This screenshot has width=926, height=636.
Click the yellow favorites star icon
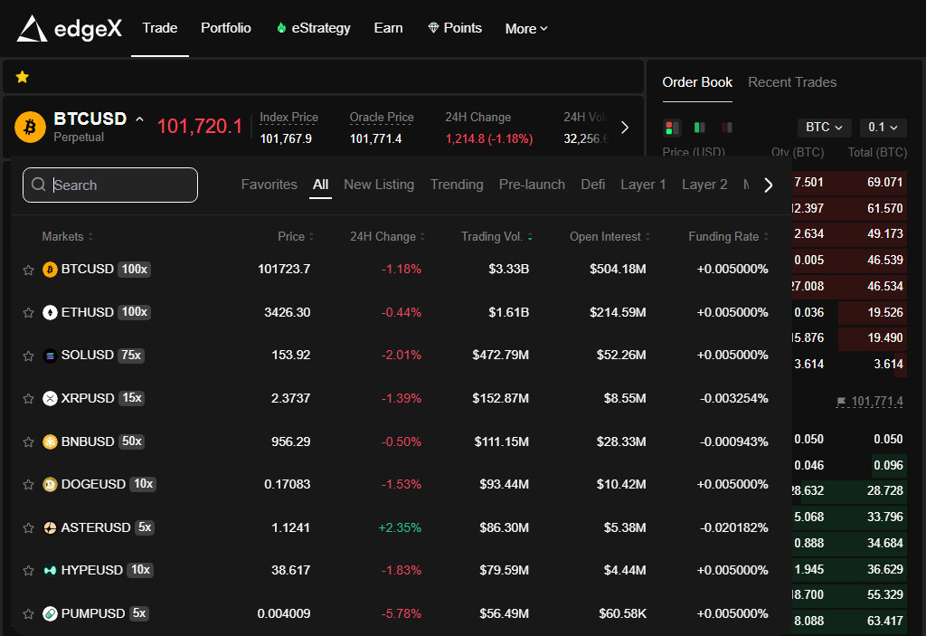(23, 78)
